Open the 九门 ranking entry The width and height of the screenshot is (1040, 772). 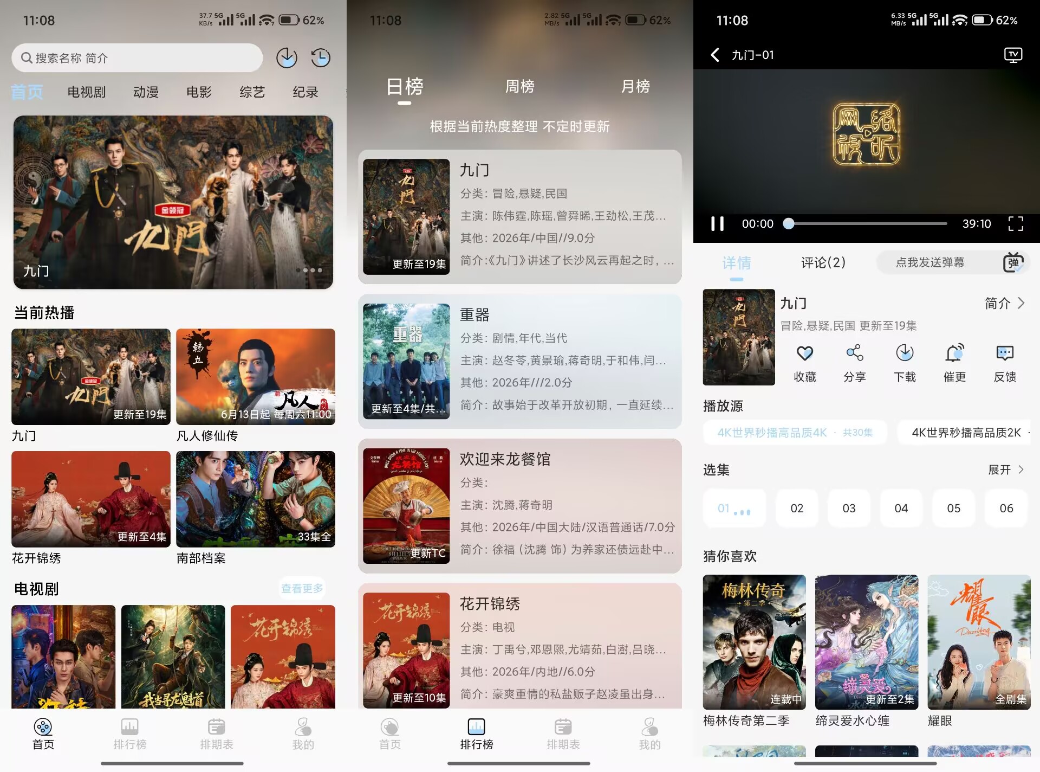point(520,217)
